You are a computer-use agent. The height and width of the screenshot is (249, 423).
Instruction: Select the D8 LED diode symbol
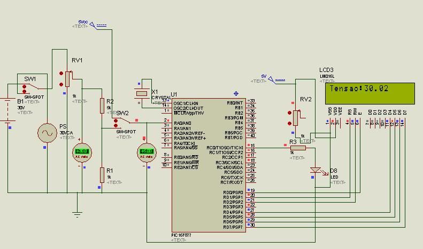pos(316,170)
